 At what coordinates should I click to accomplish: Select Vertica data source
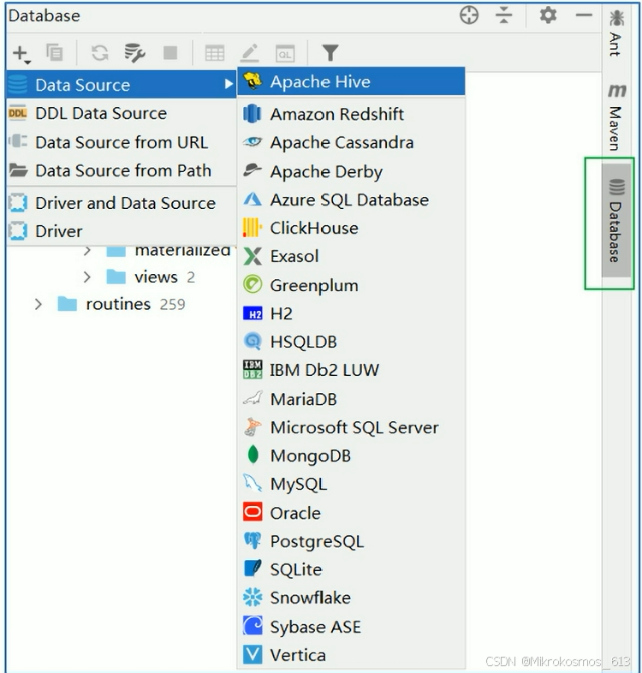tap(351, 655)
